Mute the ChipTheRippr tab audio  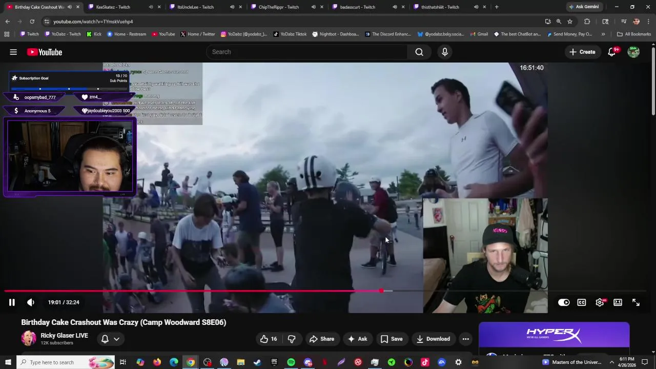pyautogui.click(x=314, y=7)
